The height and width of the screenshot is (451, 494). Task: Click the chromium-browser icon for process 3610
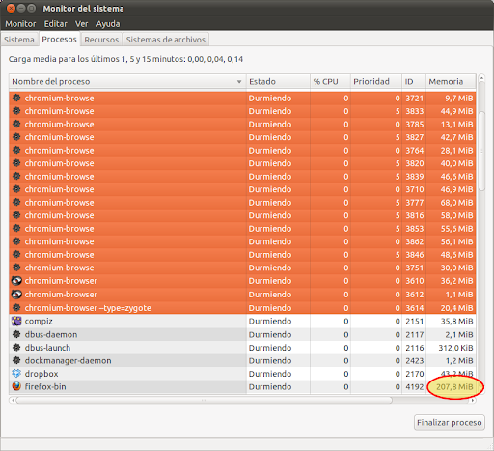click(x=16, y=281)
